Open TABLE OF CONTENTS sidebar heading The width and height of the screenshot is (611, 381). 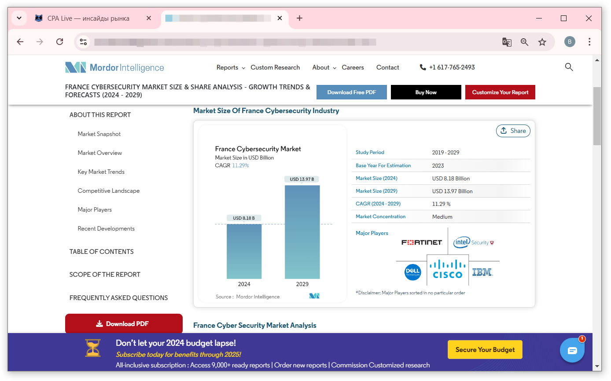click(101, 252)
